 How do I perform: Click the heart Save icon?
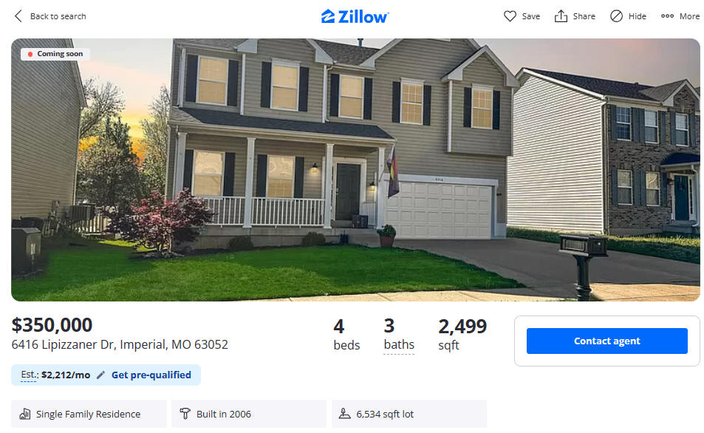pos(510,16)
